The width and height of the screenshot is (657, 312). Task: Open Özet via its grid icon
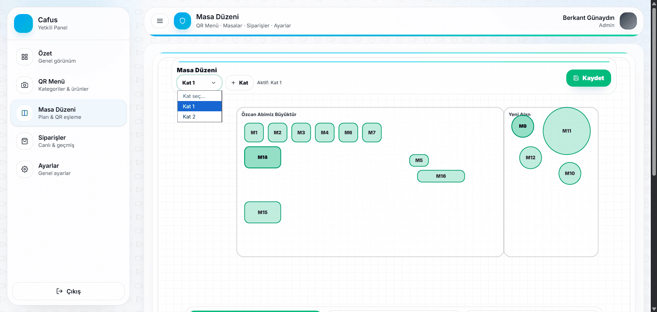(25, 57)
